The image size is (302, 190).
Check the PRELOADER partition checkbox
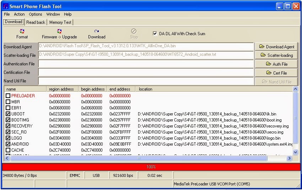pos(8,96)
